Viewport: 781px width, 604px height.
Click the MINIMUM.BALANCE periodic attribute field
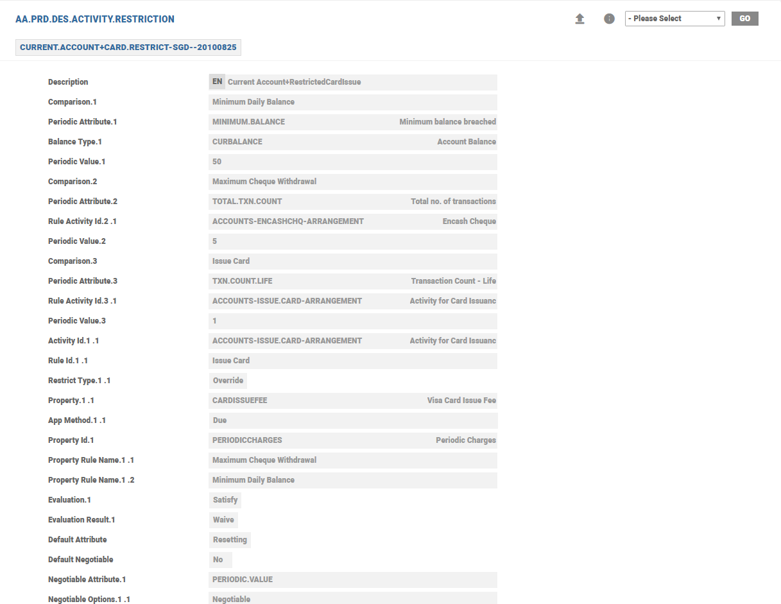coord(353,122)
